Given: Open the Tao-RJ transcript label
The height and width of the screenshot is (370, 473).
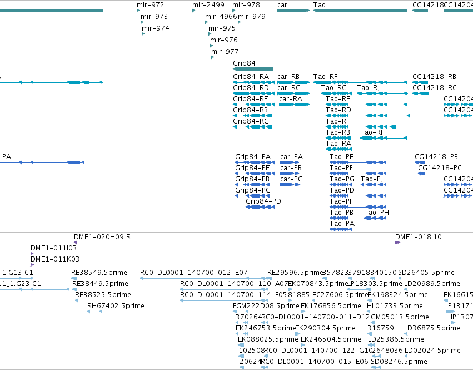Looking at the screenshot, I should pyautogui.click(x=368, y=88).
